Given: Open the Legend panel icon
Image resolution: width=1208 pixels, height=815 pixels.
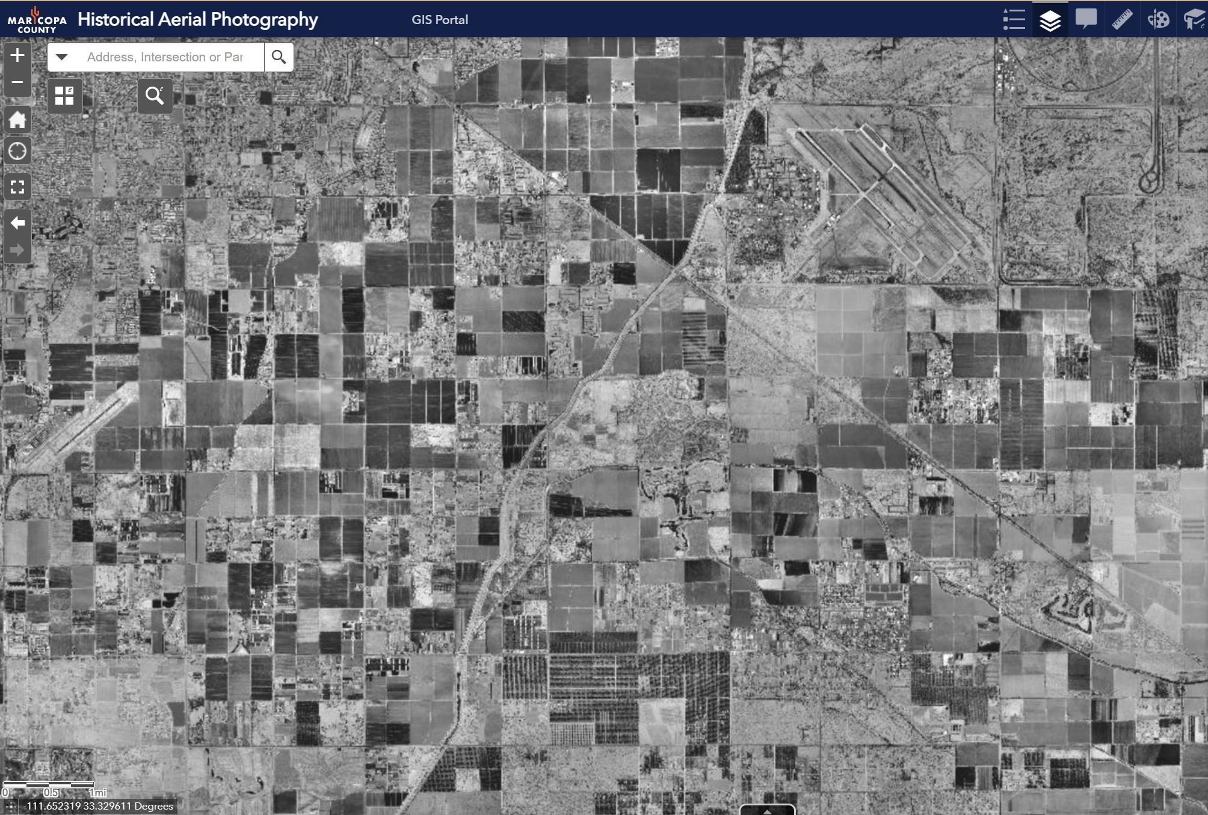Looking at the screenshot, I should 1014,19.
